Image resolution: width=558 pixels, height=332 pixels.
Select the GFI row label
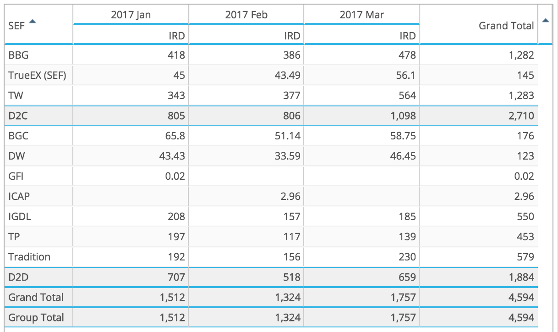tap(16, 176)
